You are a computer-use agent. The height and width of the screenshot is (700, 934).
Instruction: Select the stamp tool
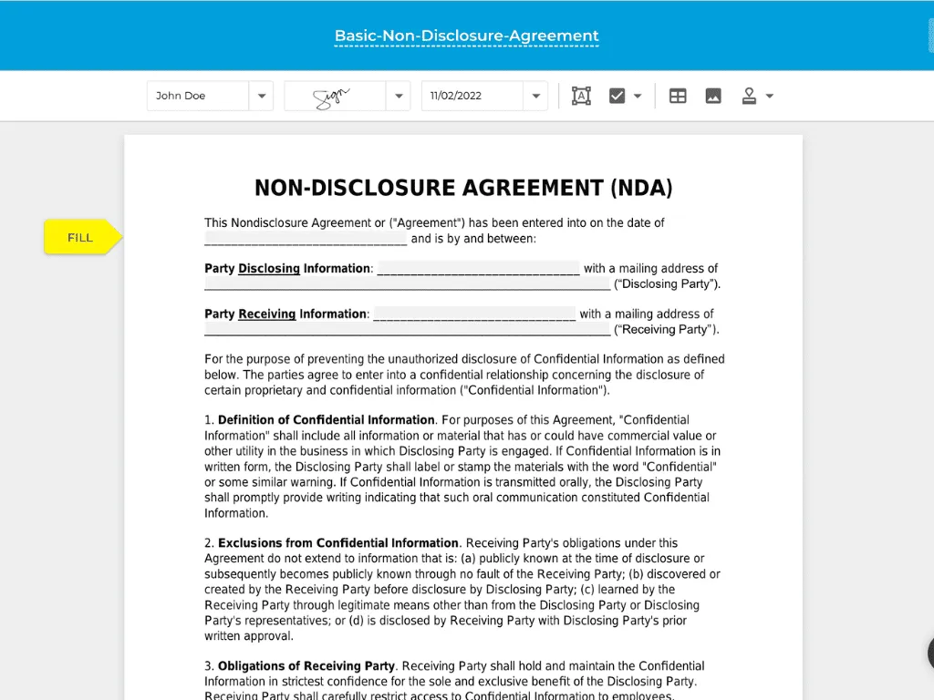750,95
